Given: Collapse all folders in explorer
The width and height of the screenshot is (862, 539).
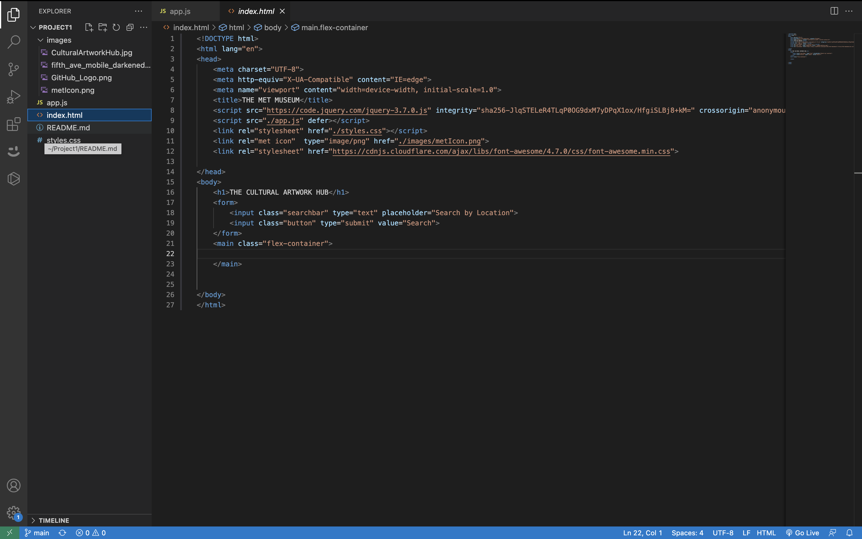Looking at the screenshot, I should [130, 27].
